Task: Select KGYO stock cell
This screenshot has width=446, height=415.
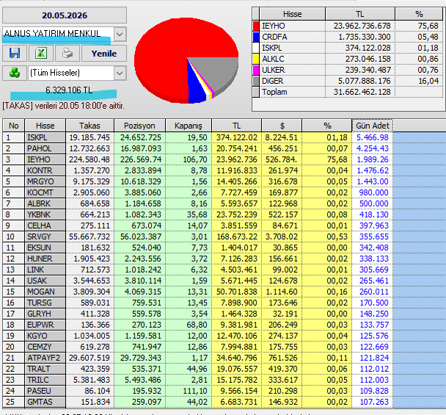Action: 45,336
